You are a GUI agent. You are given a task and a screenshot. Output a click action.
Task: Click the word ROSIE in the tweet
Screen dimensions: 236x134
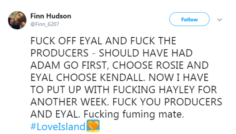(170, 65)
